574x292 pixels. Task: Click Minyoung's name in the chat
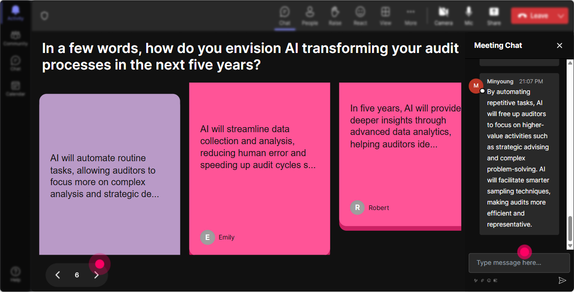pyautogui.click(x=500, y=81)
